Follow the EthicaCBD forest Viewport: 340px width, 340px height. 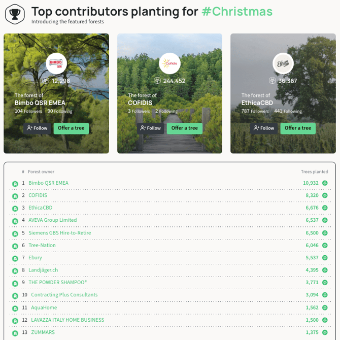[264, 128]
